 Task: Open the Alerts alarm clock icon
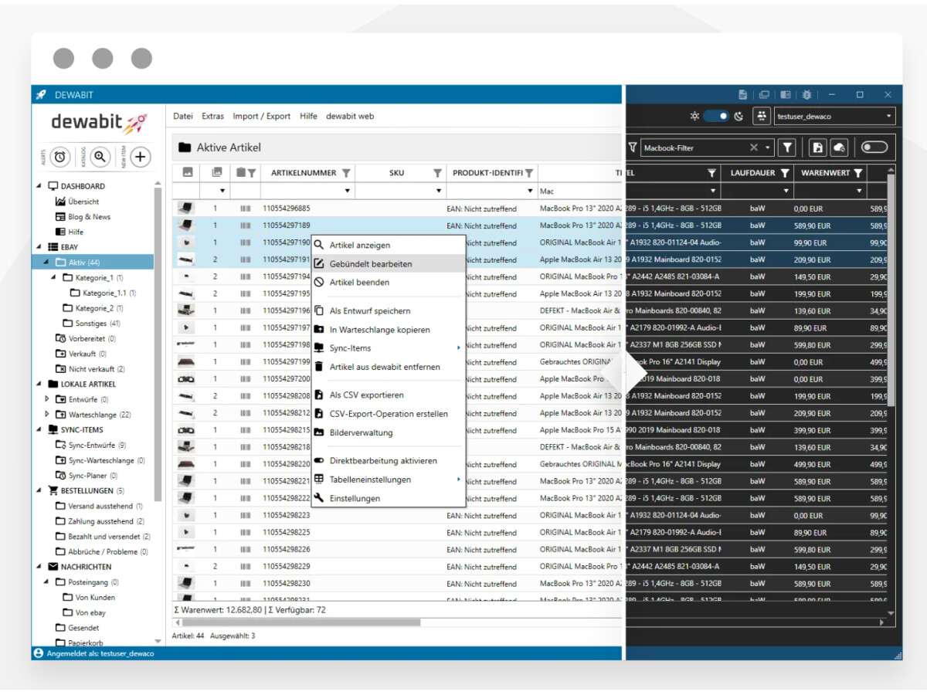click(60, 157)
